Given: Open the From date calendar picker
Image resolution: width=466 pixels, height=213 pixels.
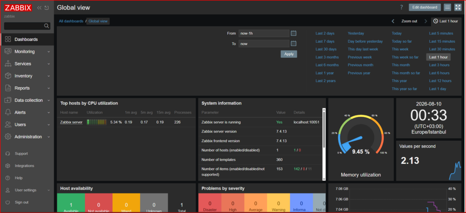Looking at the screenshot, I should (x=294, y=33).
